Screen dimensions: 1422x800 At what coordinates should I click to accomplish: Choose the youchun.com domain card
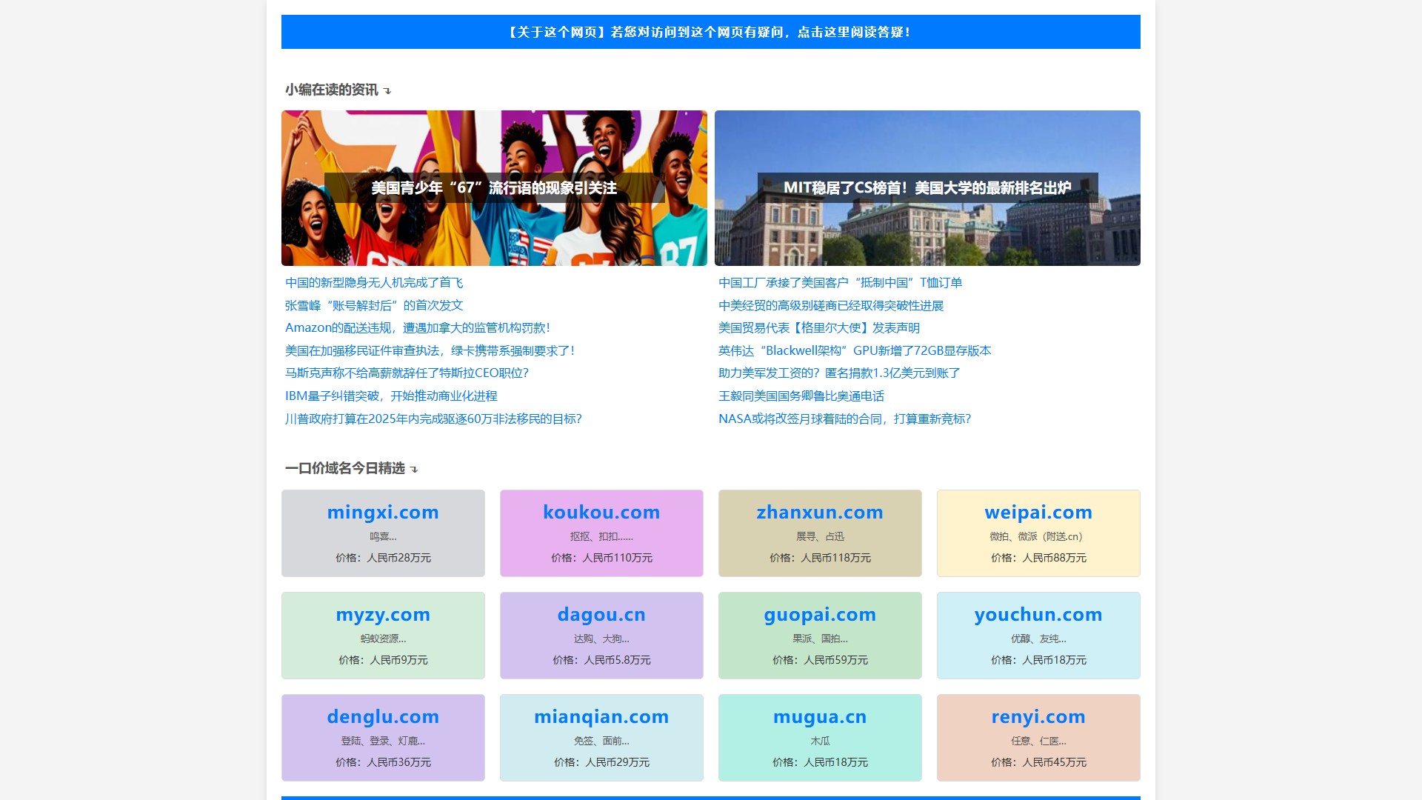point(1038,635)
